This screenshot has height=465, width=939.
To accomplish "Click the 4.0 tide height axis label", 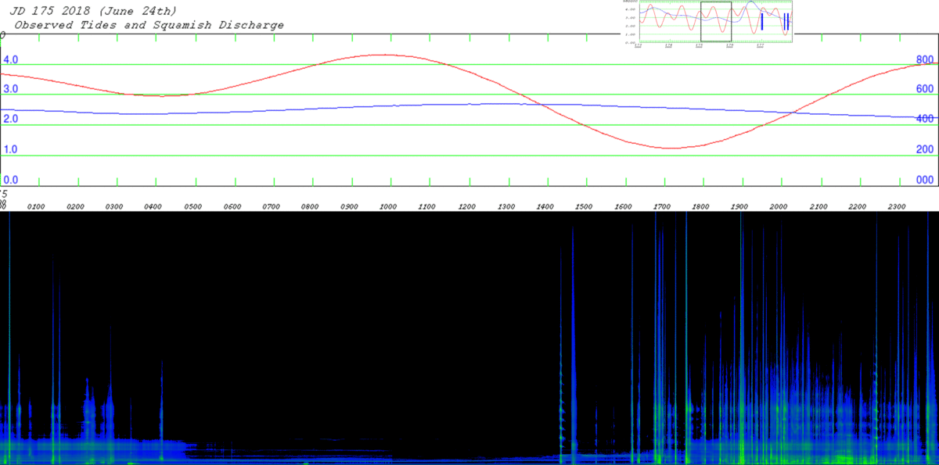I will tap(11, 60).
